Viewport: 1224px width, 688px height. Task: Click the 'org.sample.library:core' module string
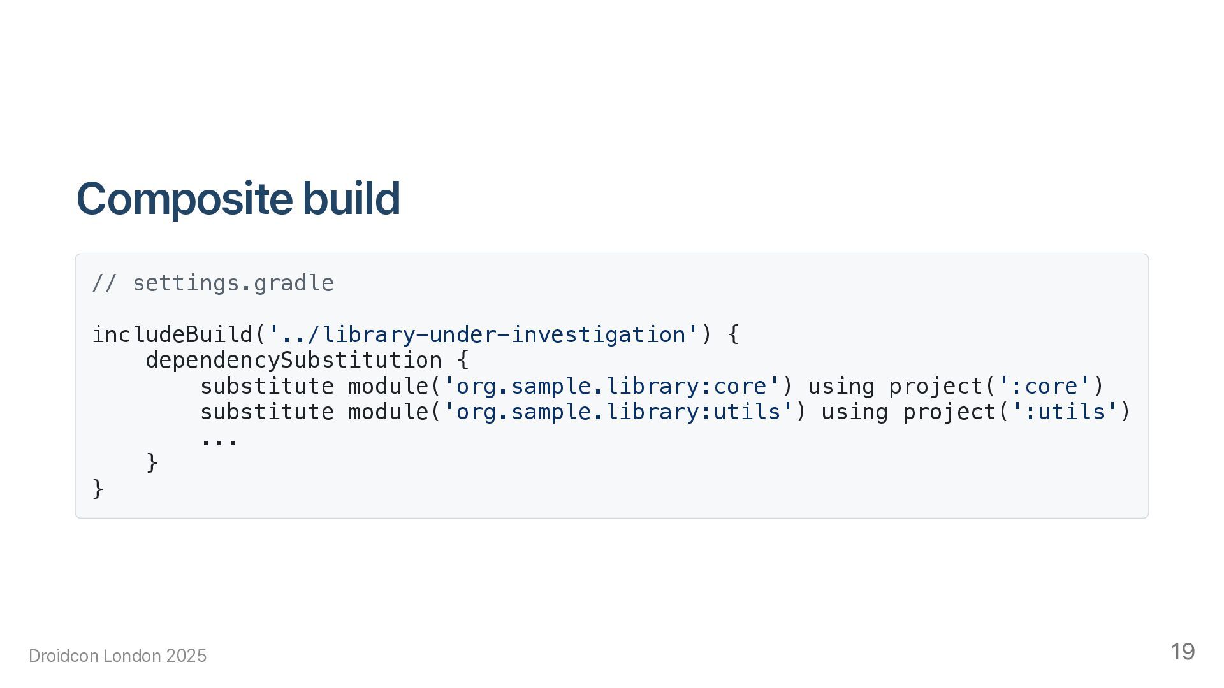pyautogui.click(x=611, y=387)
